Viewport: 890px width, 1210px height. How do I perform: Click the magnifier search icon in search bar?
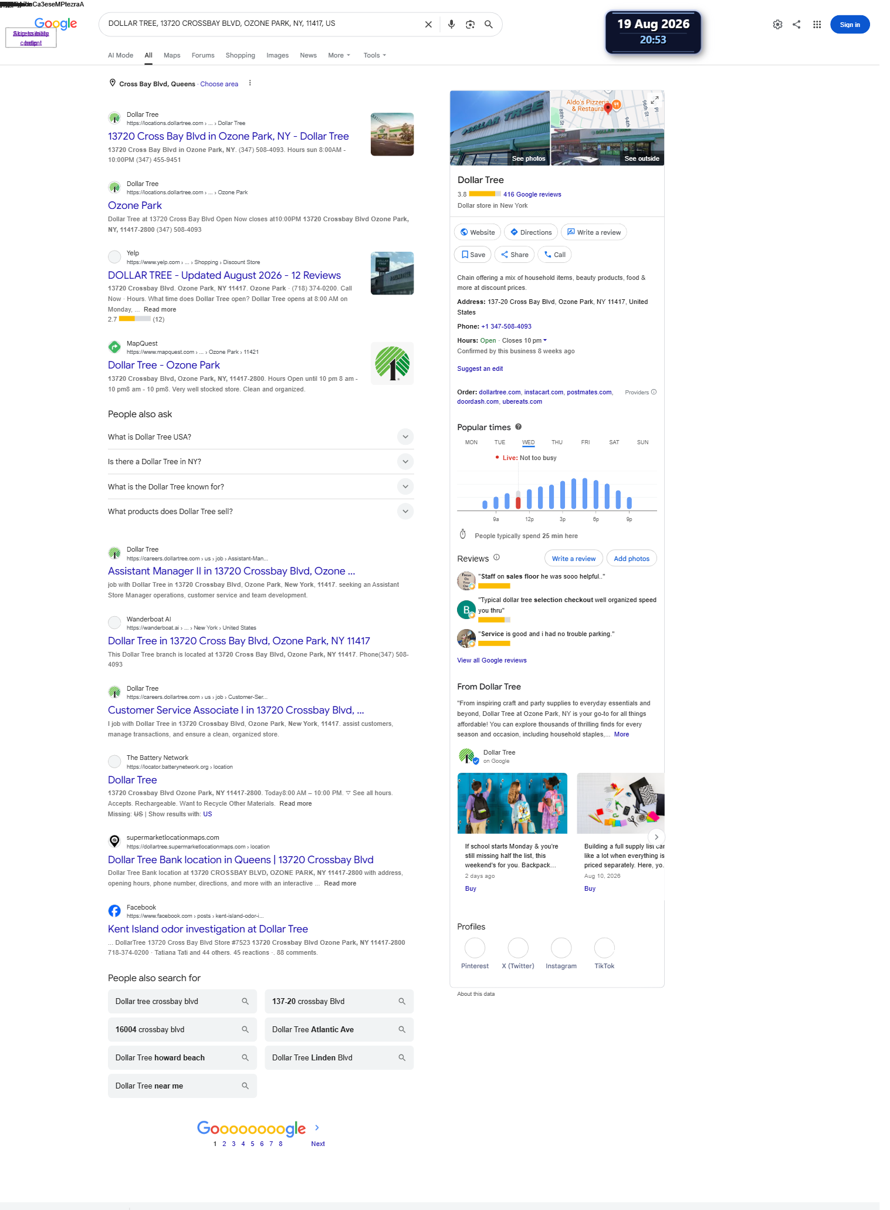(488, 24)
